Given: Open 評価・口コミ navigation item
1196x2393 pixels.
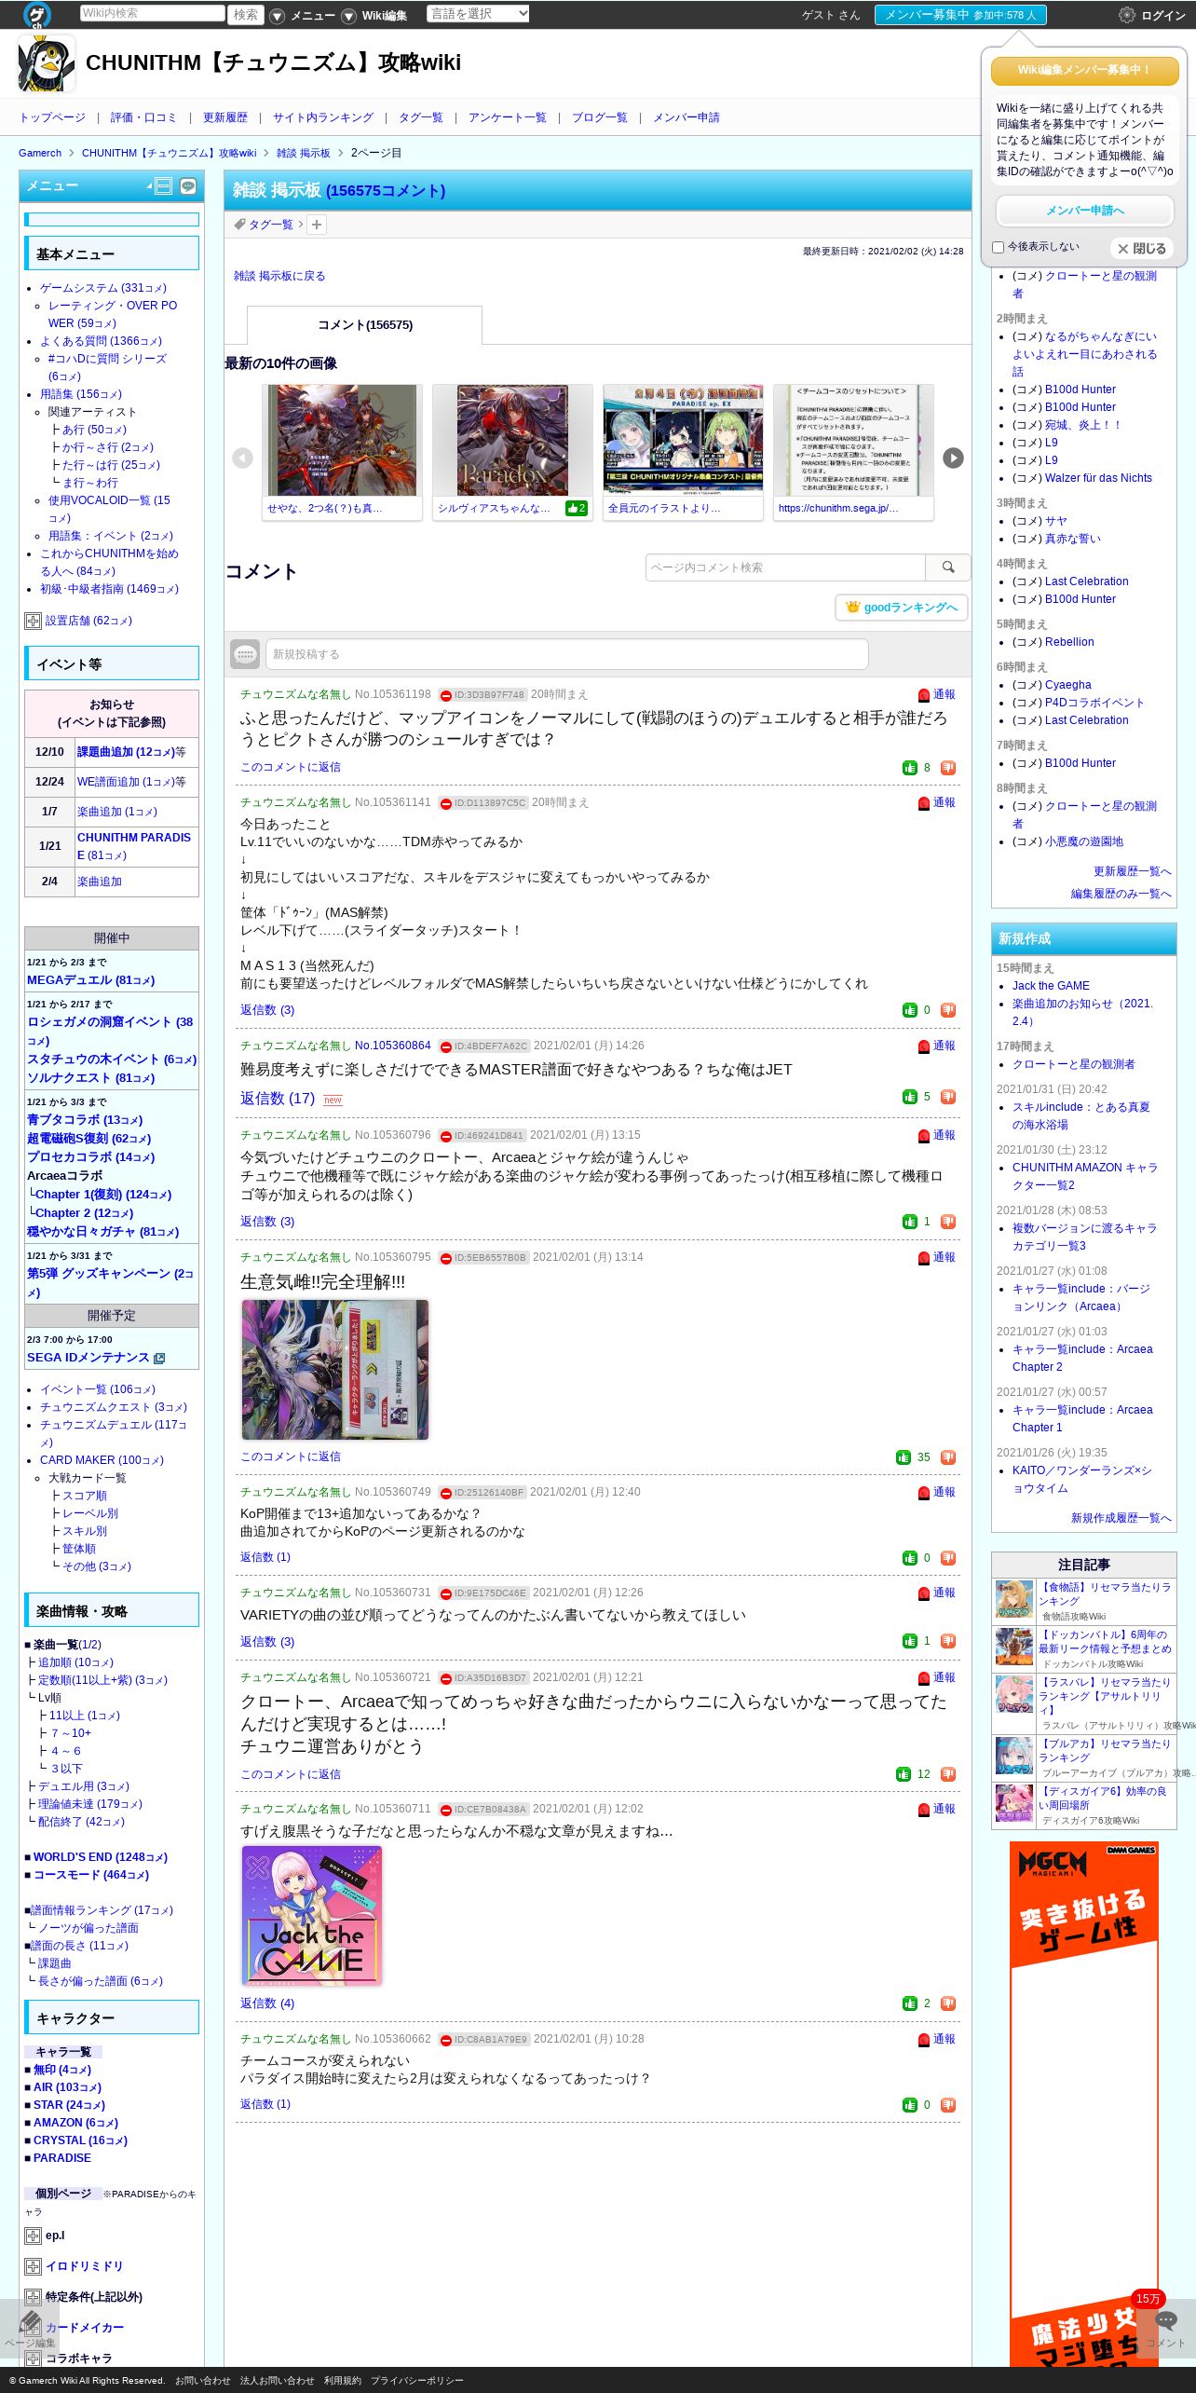Looking at the screenshot, I should coord(143,117).
